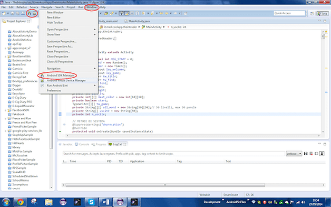Open the Forward history dropdown arrow
The width and height of the screenshot is (331, 207).
[179, 13]
